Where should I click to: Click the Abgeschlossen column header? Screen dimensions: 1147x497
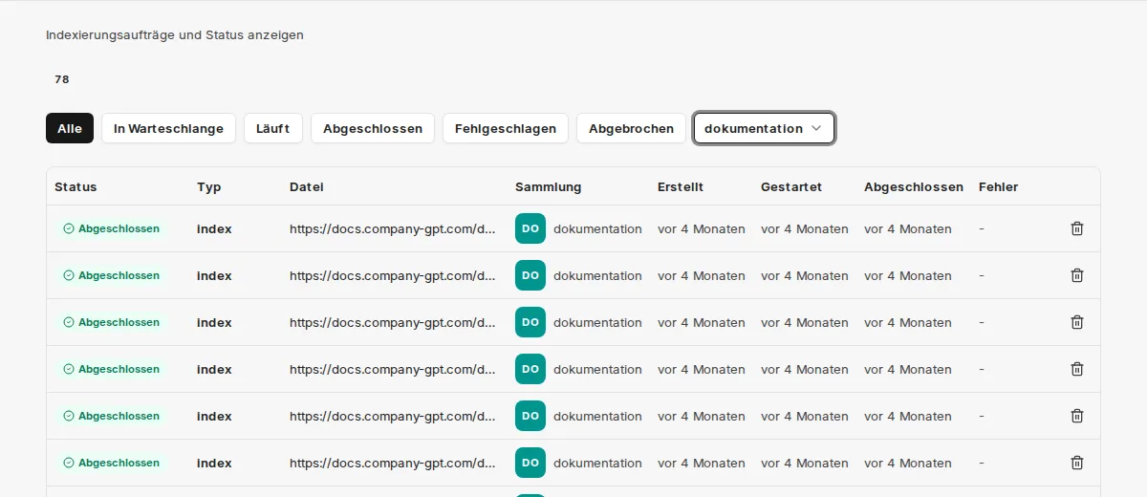(x=914, y=186)
